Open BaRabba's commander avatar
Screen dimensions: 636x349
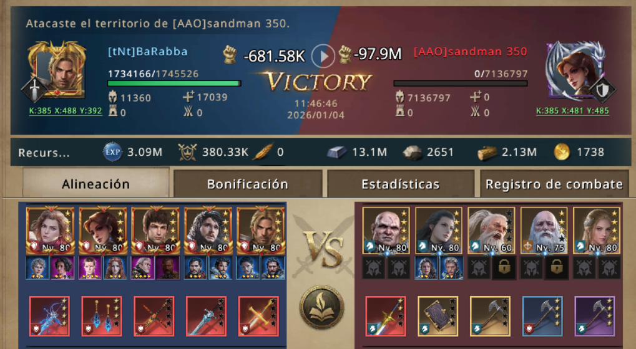[x=57, y=70]
